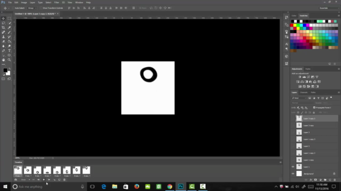This screenshot has height=191, width=341.
Task: Select the Crop tool
Action: [3, 28]
